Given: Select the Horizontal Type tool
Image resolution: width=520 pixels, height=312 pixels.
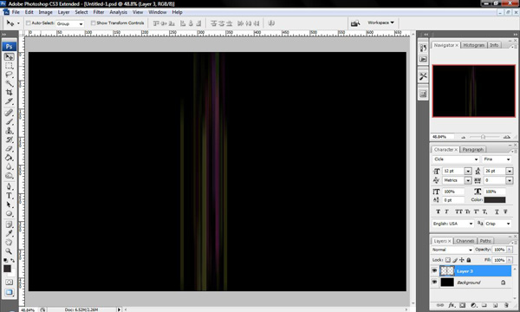Looking at the screenshot, I should point(9,196).
